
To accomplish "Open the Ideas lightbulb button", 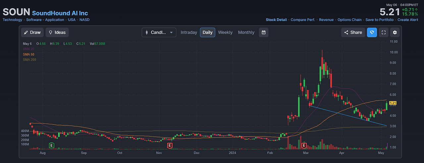I will tap(57, 32).
